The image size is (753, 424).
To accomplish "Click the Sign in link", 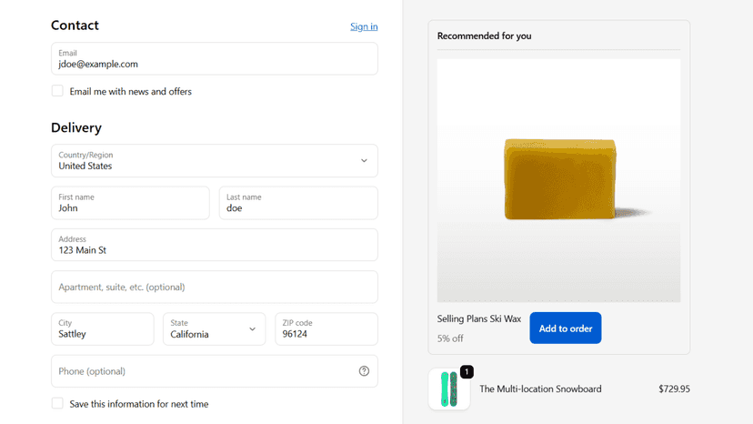I will [x=364, y=26].
